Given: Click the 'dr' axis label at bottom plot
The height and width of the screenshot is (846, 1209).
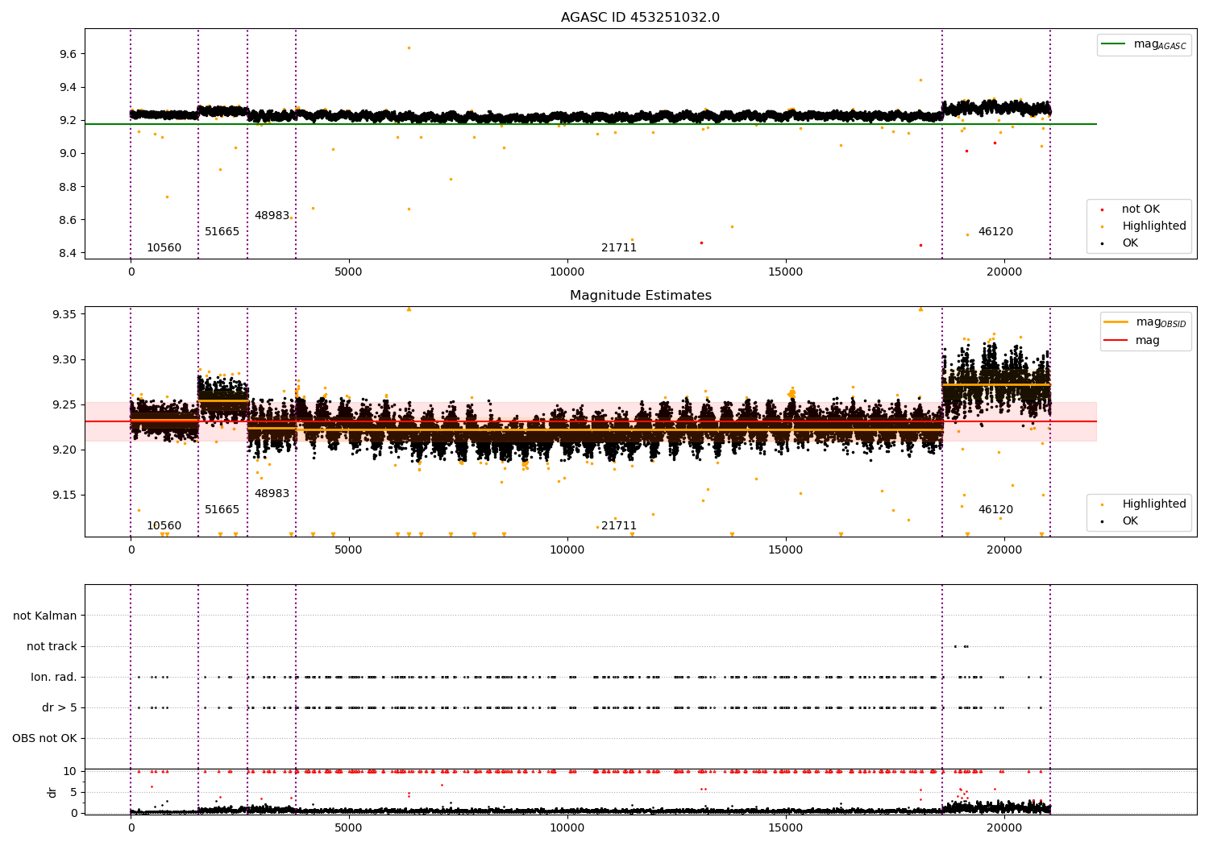Looking at the screenshot, I should (52, 792).
